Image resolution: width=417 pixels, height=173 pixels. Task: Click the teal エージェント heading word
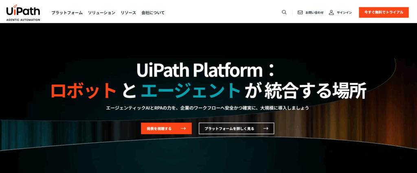(x=191, y=91)
